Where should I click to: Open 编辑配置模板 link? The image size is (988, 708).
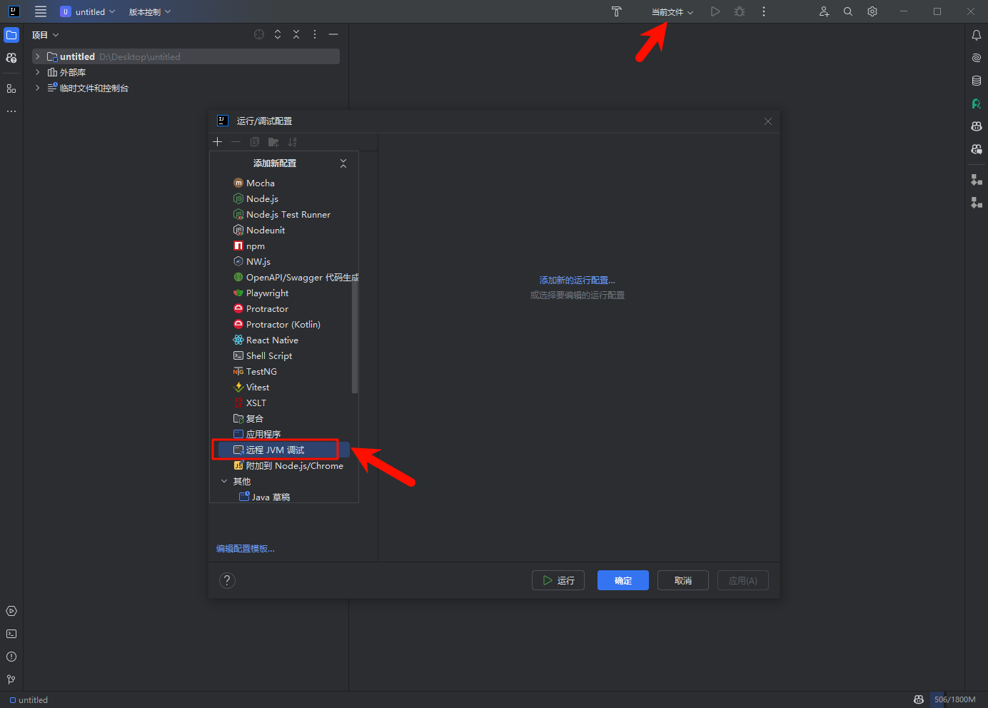pyautogui.click(x=246, y=549)
